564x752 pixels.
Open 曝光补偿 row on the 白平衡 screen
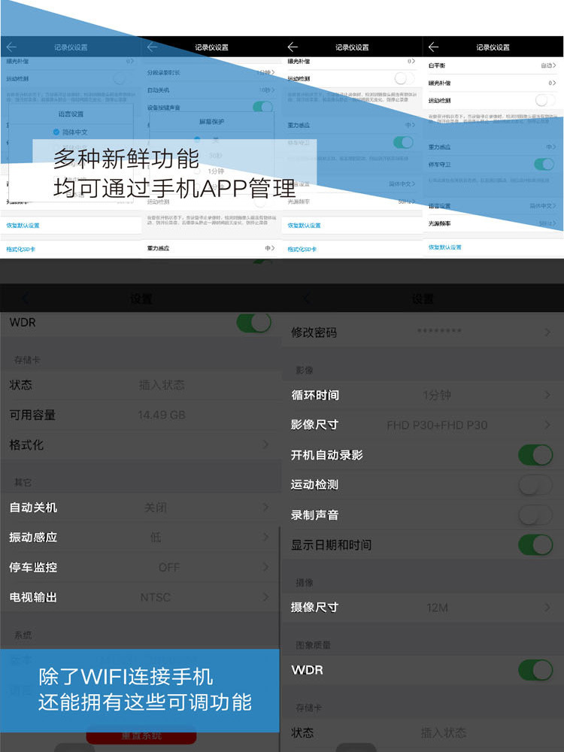(x=493, y=83)
